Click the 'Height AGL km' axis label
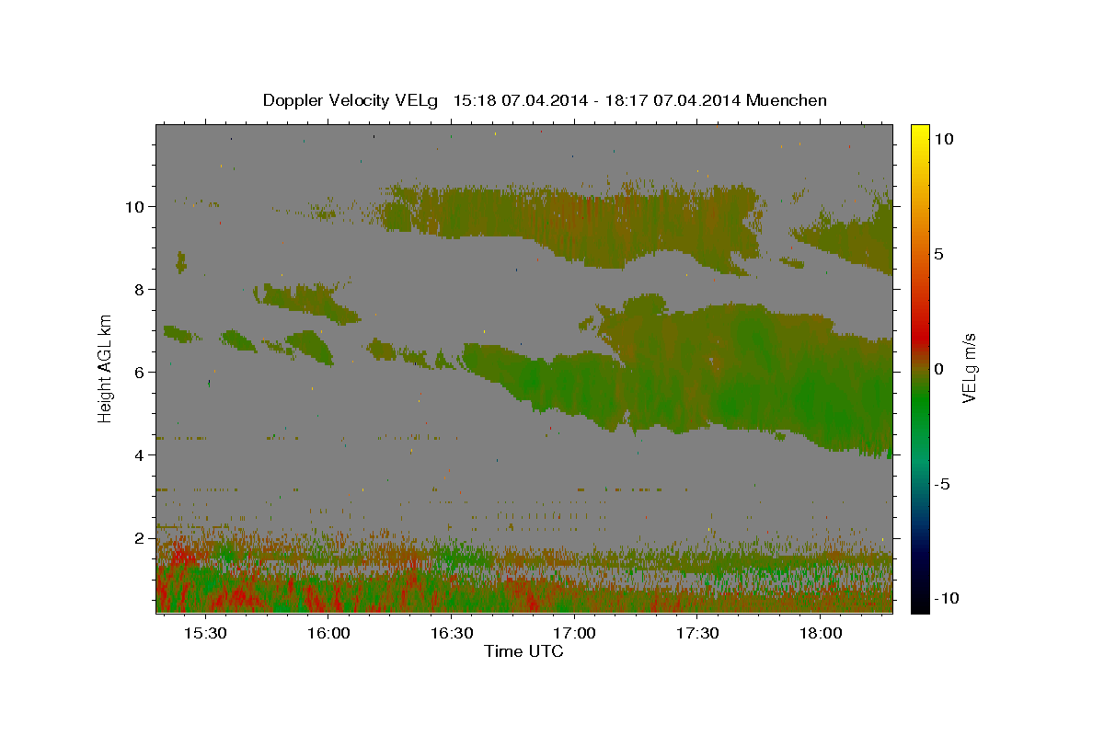 tap(106, 368)
